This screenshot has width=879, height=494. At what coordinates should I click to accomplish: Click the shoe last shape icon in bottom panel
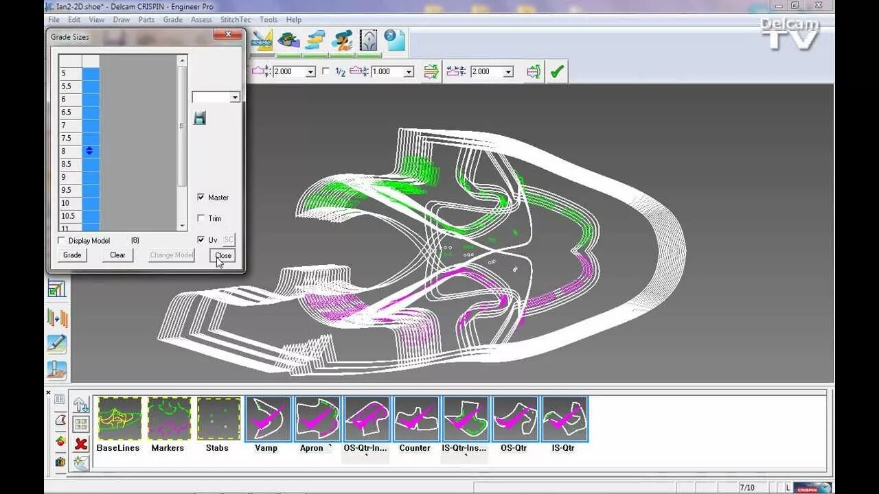(60, 420)
